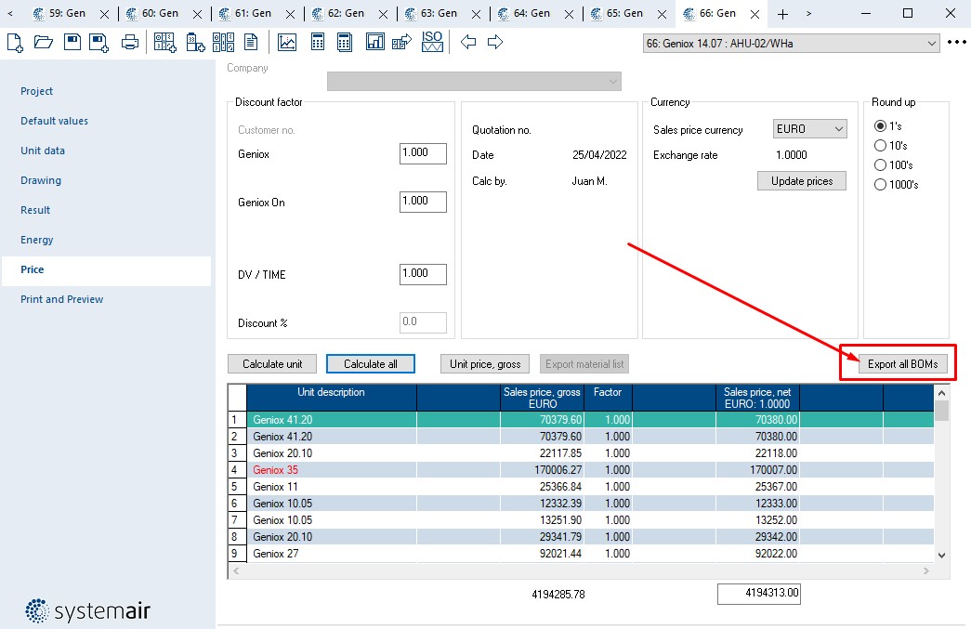971x629 pixels.
Task: Select round up to 1's
Action: tap(880, 126)
